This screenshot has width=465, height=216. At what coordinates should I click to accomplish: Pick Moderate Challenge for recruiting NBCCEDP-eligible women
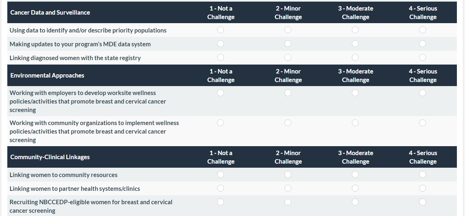(355, 202)
